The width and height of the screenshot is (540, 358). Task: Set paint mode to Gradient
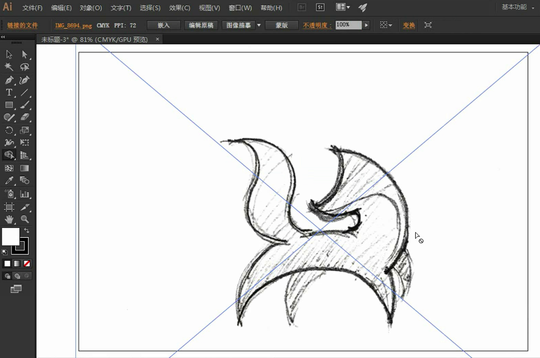pos(17,264)
